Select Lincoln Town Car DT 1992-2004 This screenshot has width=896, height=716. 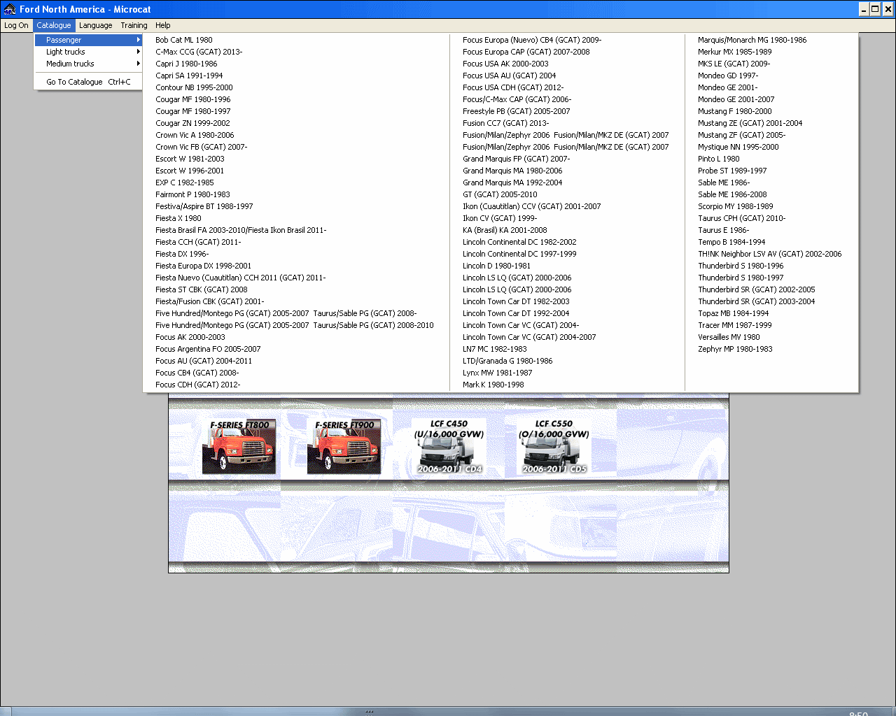tap(516, 313)
